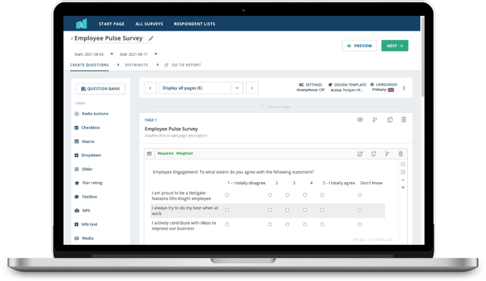This screenshot has width=486, height=281.
Task: Click the question edit pencil icon
Action: click(x=360, y=154)
